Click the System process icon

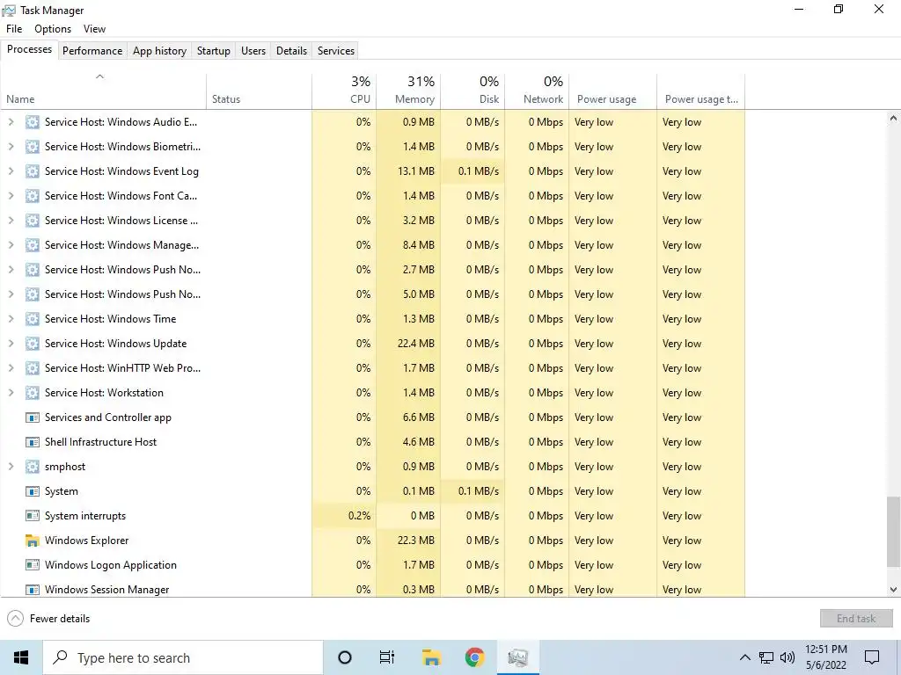33,492
